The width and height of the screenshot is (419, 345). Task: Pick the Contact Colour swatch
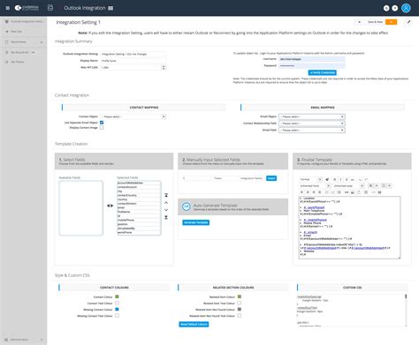[x=117, y=296]
